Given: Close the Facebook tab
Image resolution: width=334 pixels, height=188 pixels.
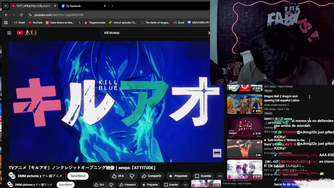Looking at the screenshot, I should 105,6.
